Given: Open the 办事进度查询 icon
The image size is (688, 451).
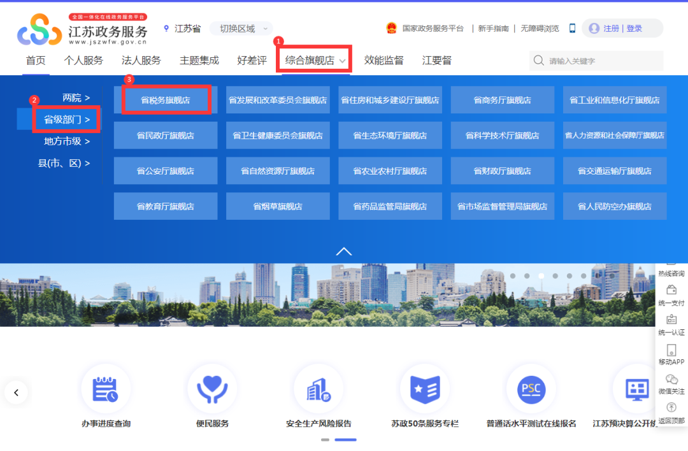Looking at the screenshot, I should [106, 389].
